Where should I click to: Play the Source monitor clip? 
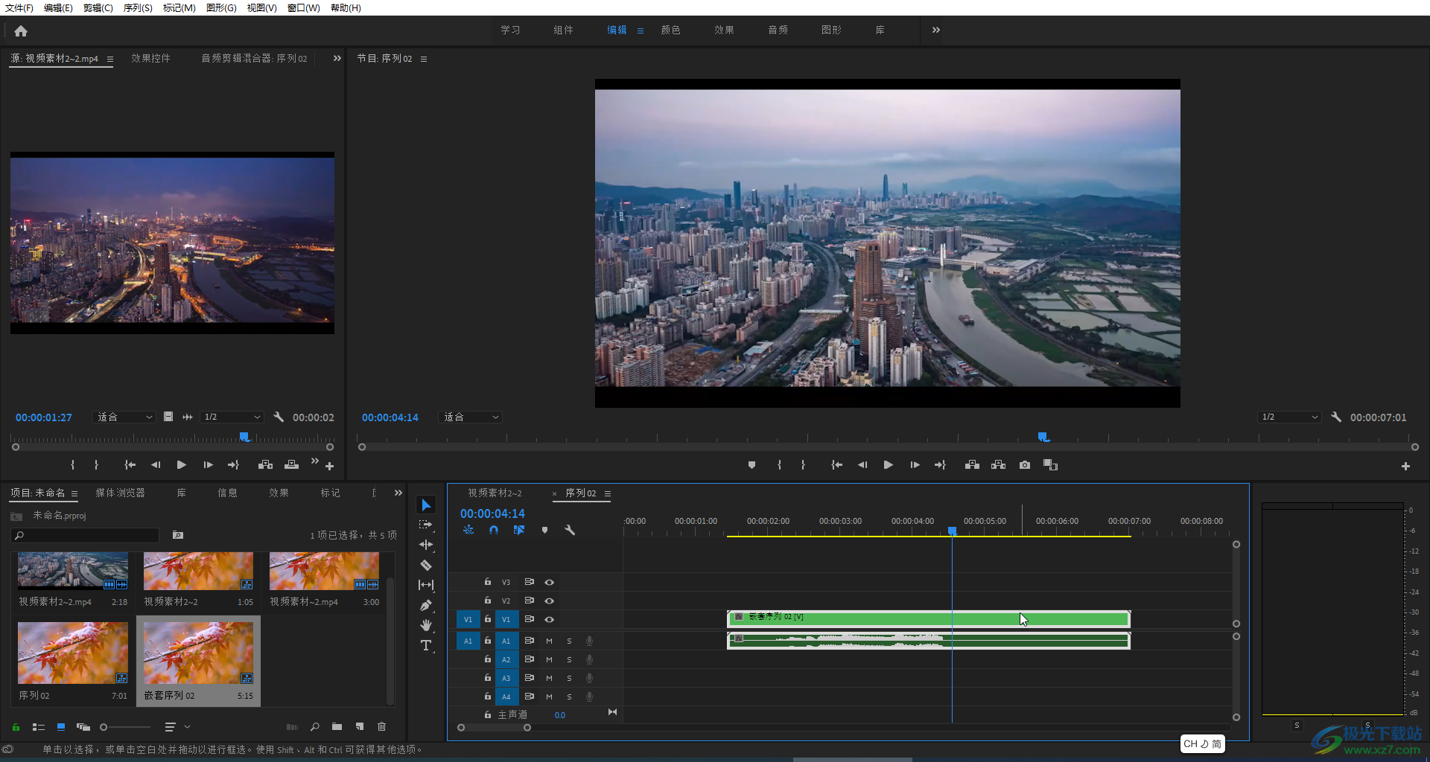click(181, 465)
